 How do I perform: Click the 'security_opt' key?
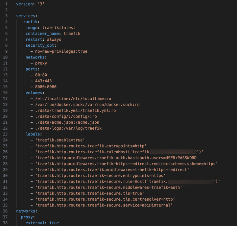point(40,45)
